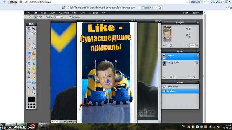This screenshot has height=130, width=232.
Task: Select the Color replace tool
Action: point(29,58)
